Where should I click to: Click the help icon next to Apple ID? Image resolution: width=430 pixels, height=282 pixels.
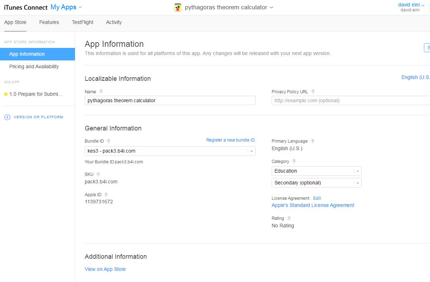[x=106, y=195]
